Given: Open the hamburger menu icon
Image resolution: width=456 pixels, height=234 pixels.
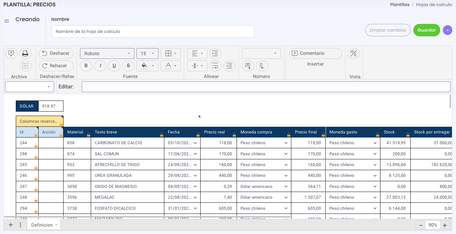Looking at the screenshot, I should (7, 21).
